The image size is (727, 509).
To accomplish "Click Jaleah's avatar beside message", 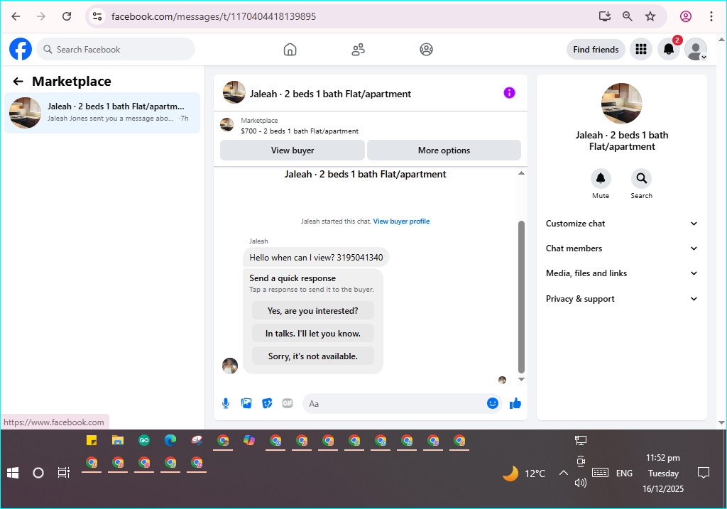I will 230,366.
